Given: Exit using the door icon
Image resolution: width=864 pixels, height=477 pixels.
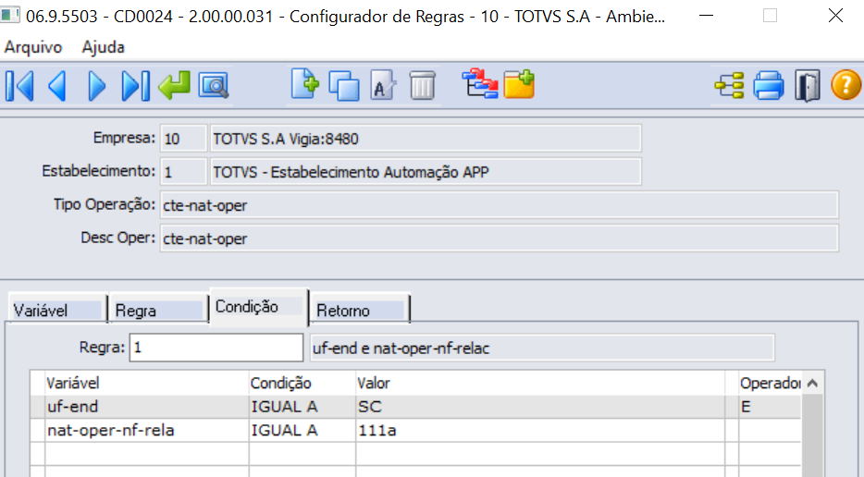Looking at the screenshot, I should pos(808,86).
